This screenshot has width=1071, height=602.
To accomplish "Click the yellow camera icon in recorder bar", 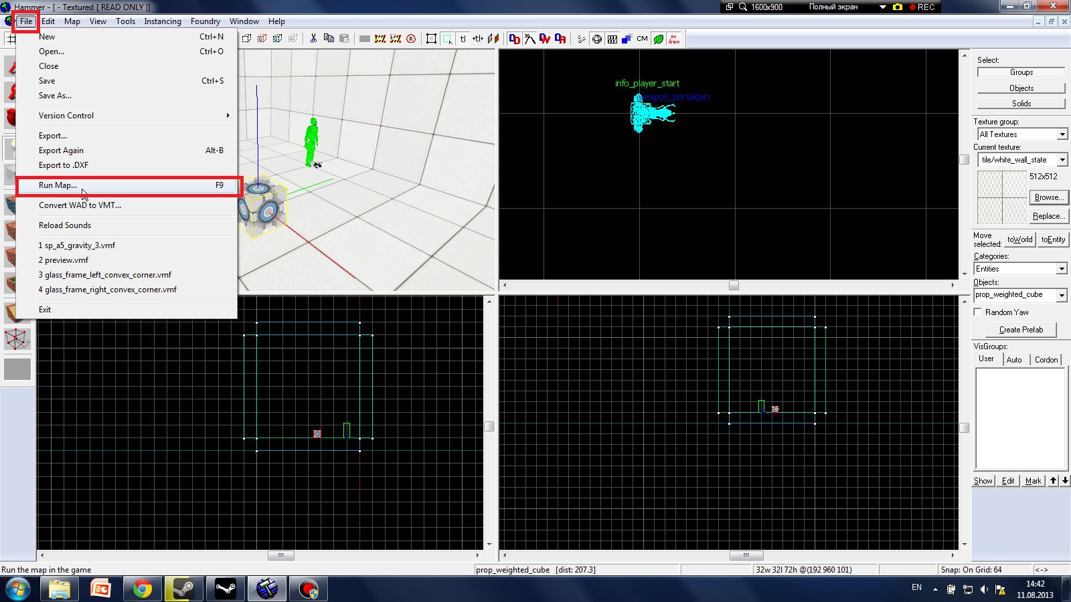I will (898, 7).
